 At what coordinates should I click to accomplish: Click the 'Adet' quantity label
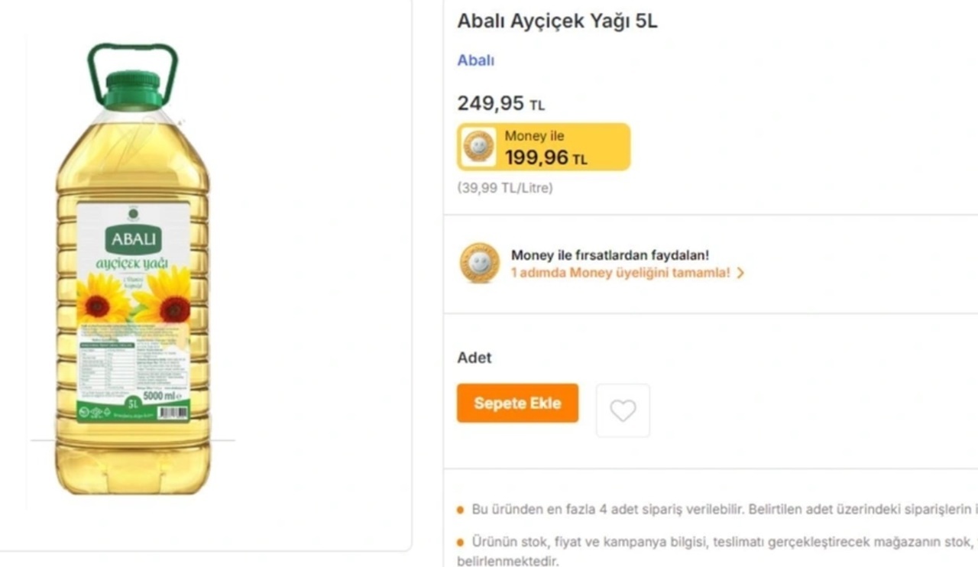tap(474, 357)
